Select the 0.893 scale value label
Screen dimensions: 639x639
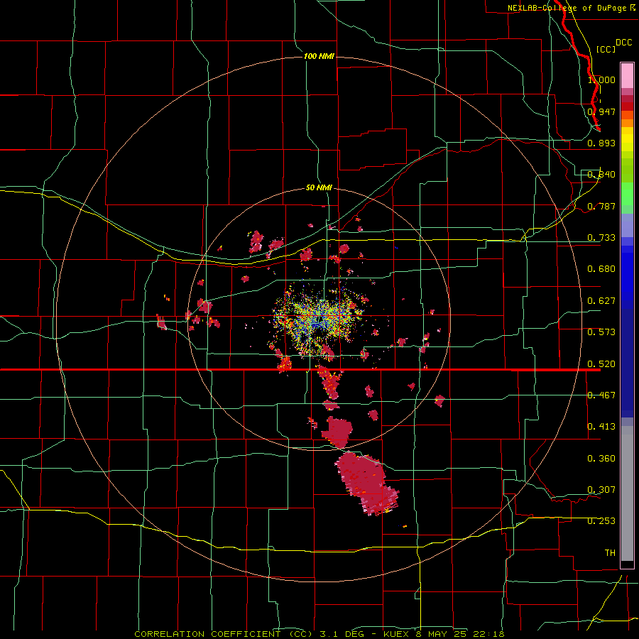click(x=601, y=143)
